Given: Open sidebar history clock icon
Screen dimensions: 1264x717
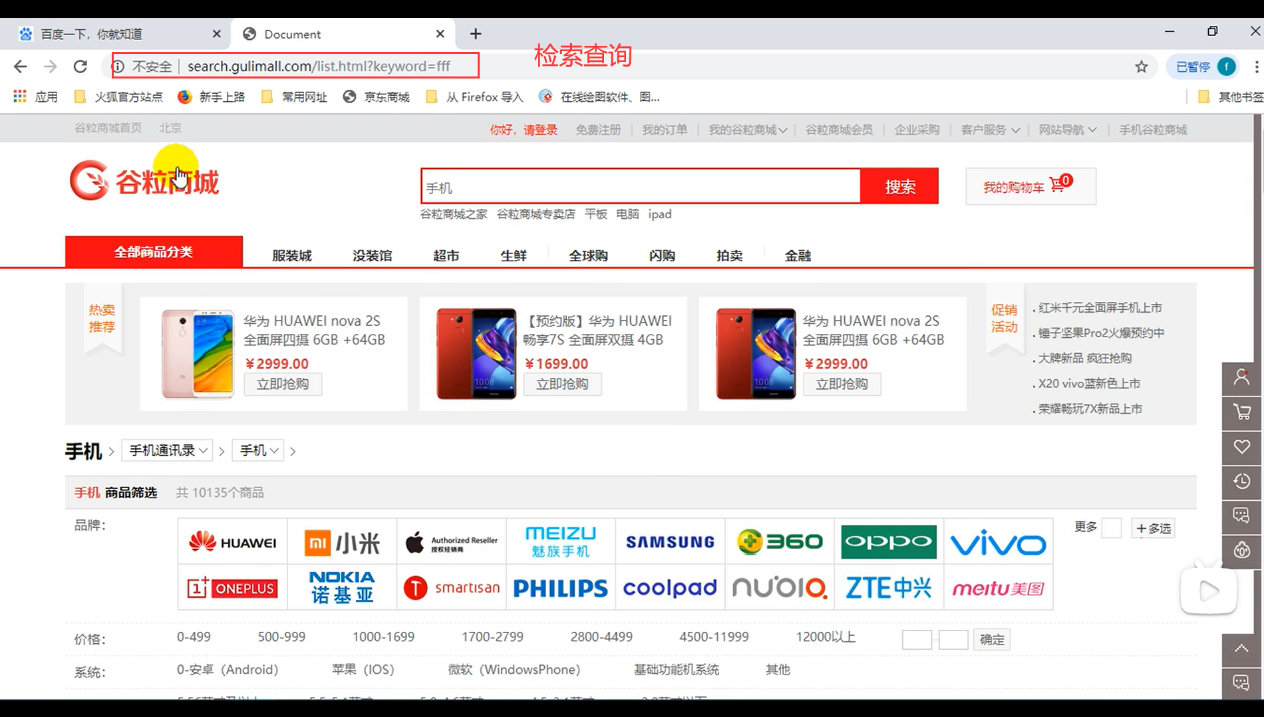Looking at the screenshot, I should tap(1241, 482).
